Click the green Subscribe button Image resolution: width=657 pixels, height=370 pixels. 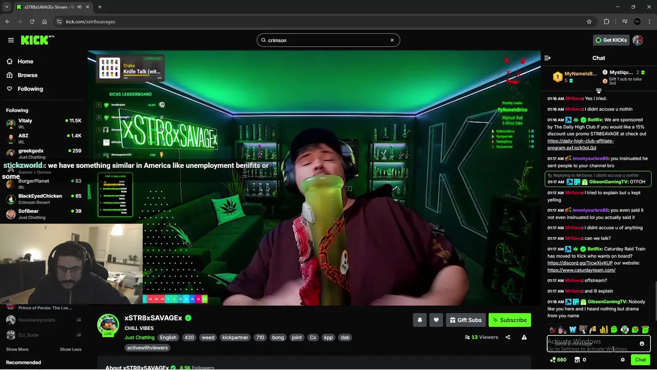click(x=510, y=320)
